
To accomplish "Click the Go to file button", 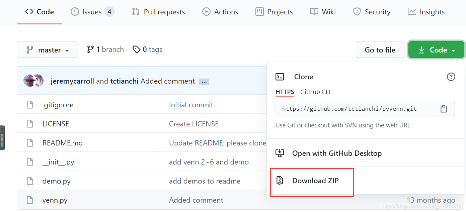I will click(x=380, y=50).
